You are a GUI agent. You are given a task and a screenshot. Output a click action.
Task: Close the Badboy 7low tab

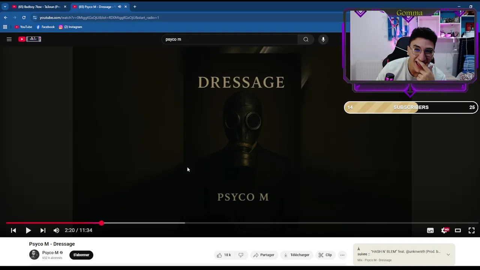[65, 7]
